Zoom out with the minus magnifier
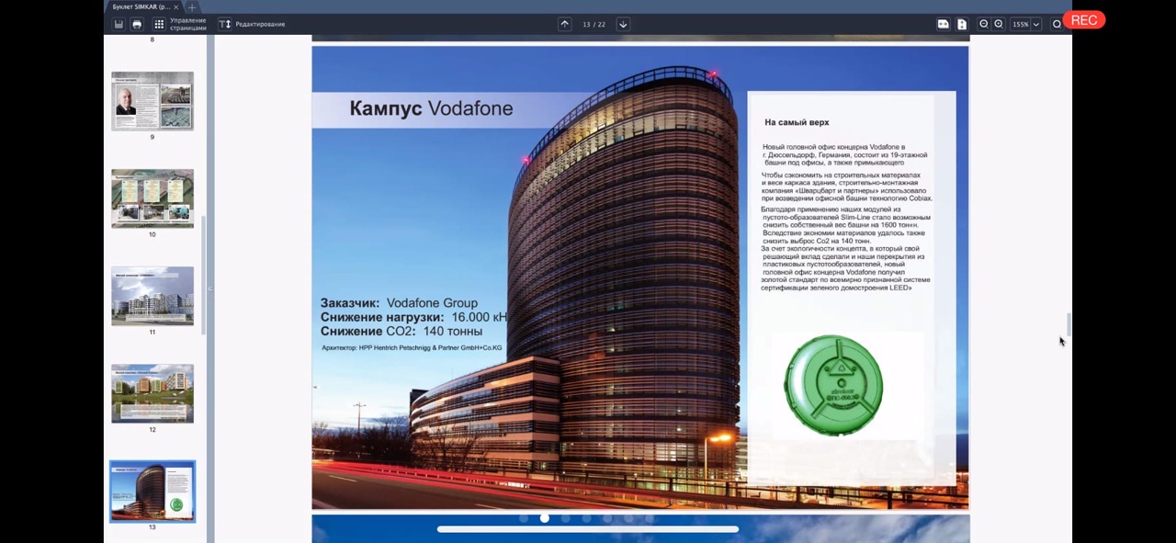Viewport: 1176px width, 543px height. (x=984, y=24)
